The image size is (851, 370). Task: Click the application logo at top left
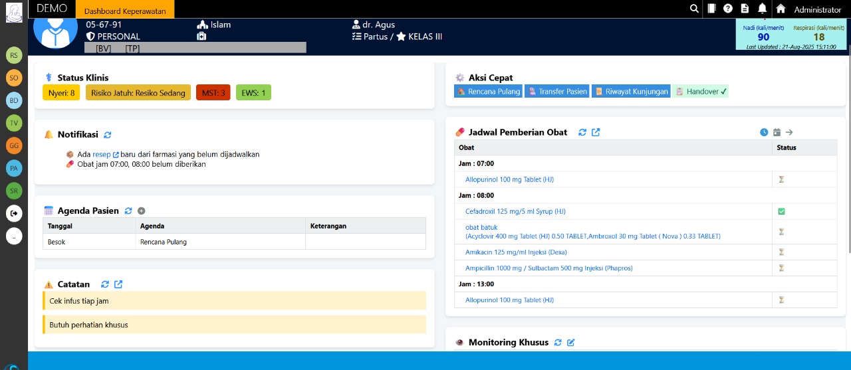point(14,13)
